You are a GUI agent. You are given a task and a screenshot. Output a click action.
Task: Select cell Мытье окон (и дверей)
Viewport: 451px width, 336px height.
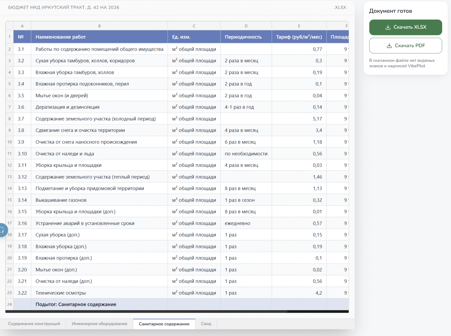coord(99,96)
